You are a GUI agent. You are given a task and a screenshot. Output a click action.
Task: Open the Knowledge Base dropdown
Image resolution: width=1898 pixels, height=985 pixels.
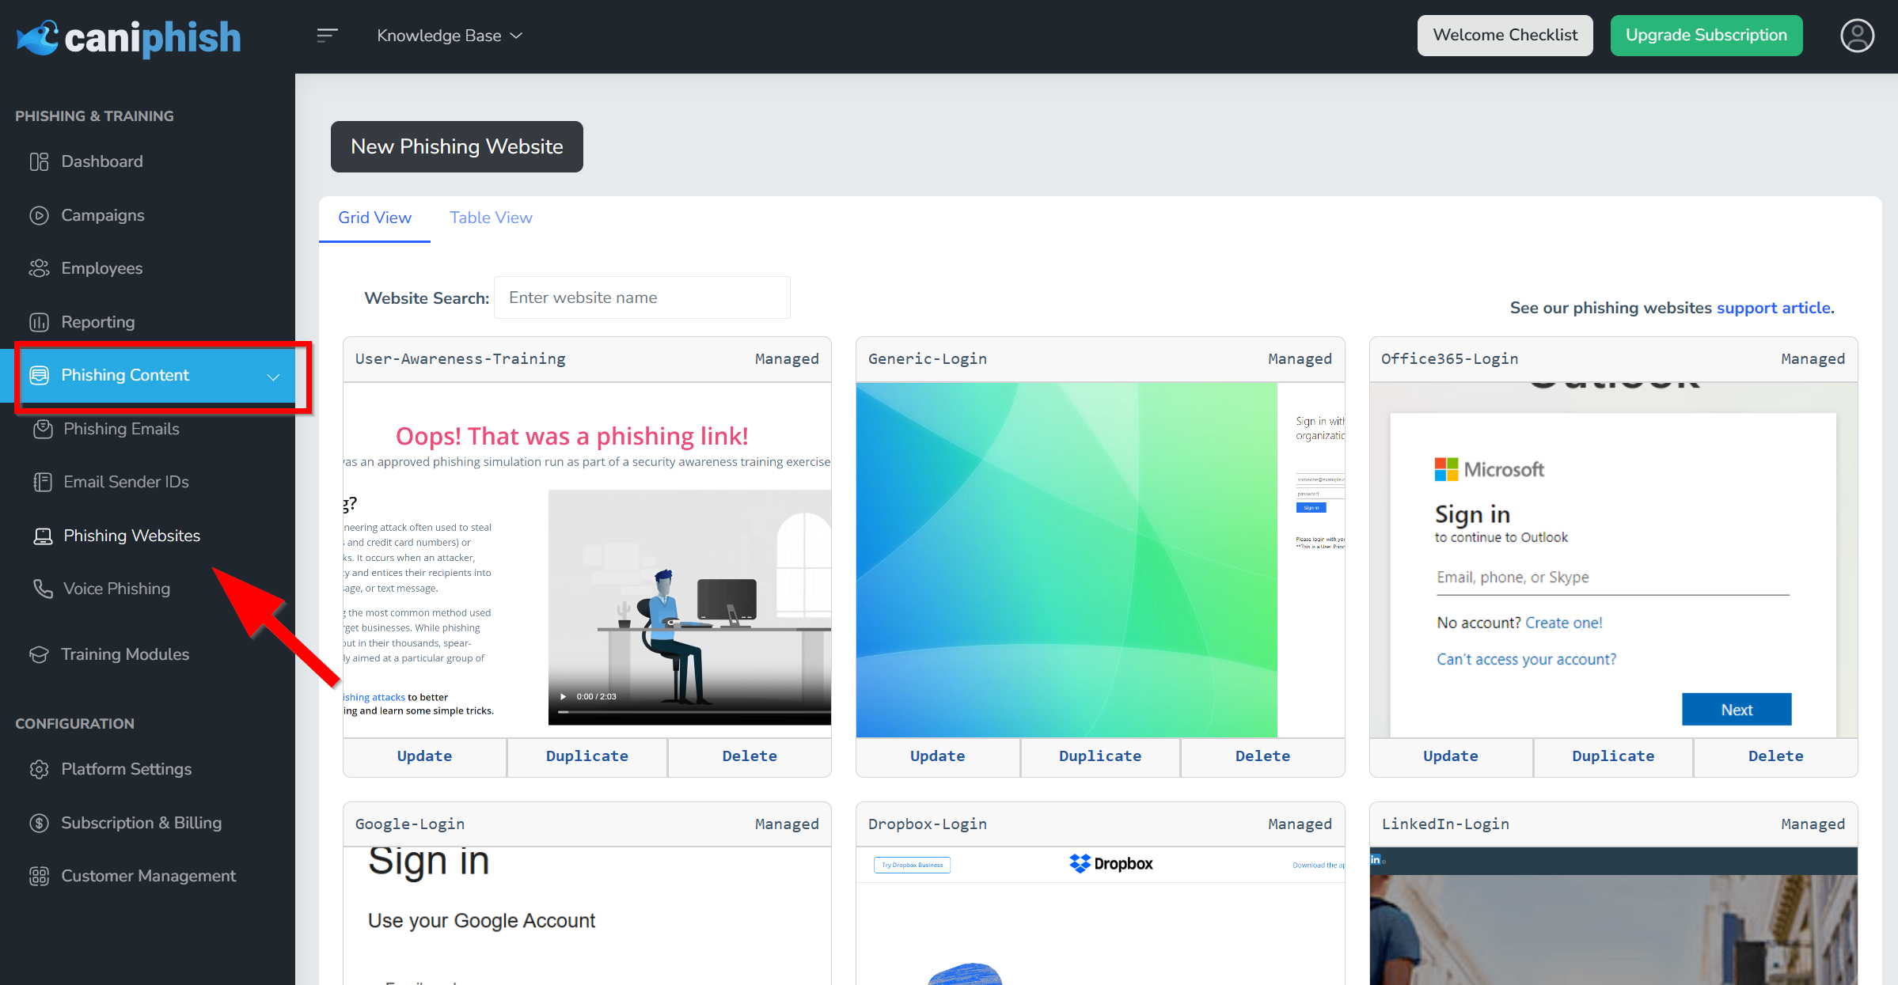[449, 36]
